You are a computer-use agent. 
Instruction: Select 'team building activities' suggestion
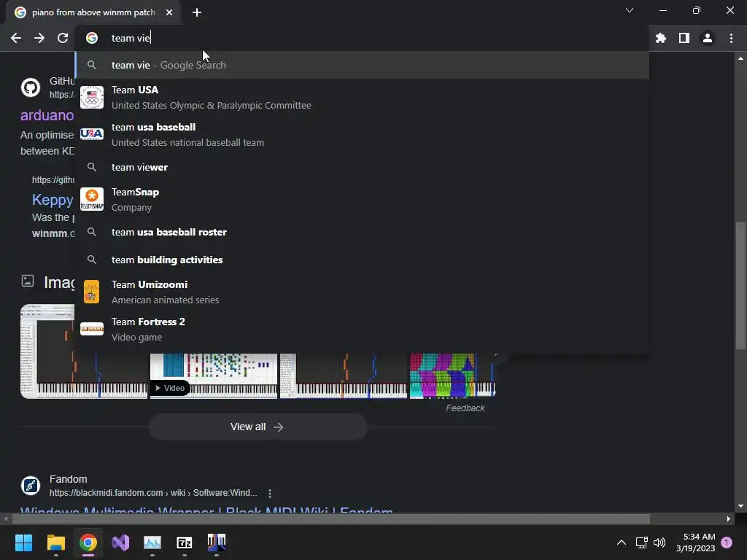[362, 260]
